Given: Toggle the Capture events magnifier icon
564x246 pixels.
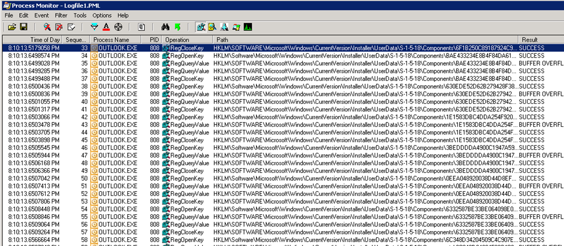Looking at the screenshot, I should coord(47,26).
